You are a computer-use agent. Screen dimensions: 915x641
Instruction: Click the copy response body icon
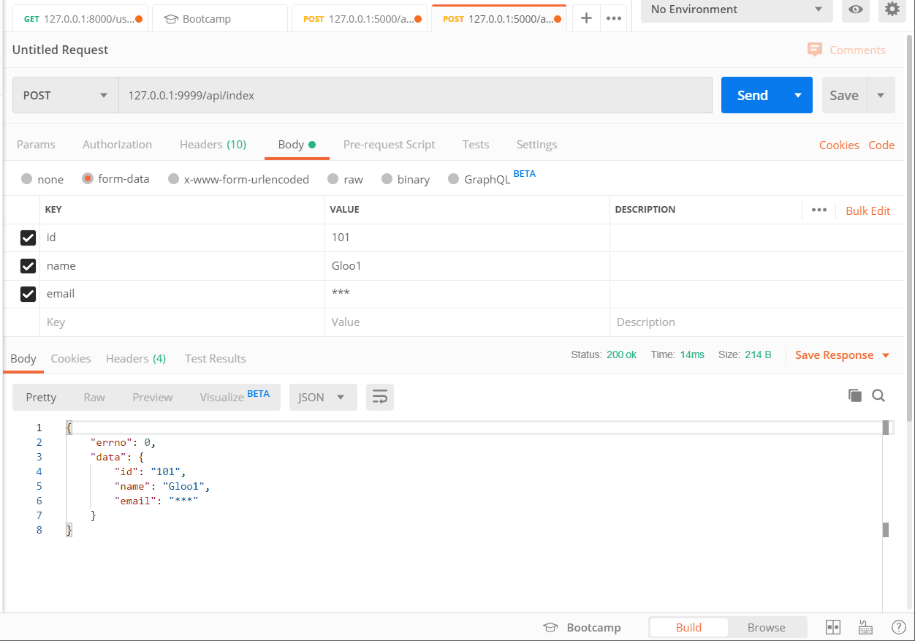[x=855, y=395]
